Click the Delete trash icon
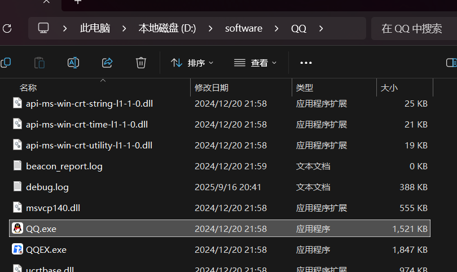Screen dimensions: 457x272 tap(141, 63)
